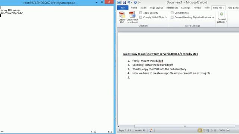
Task: Switch to the Insert ribbon tab
Action: pos(143,7)
